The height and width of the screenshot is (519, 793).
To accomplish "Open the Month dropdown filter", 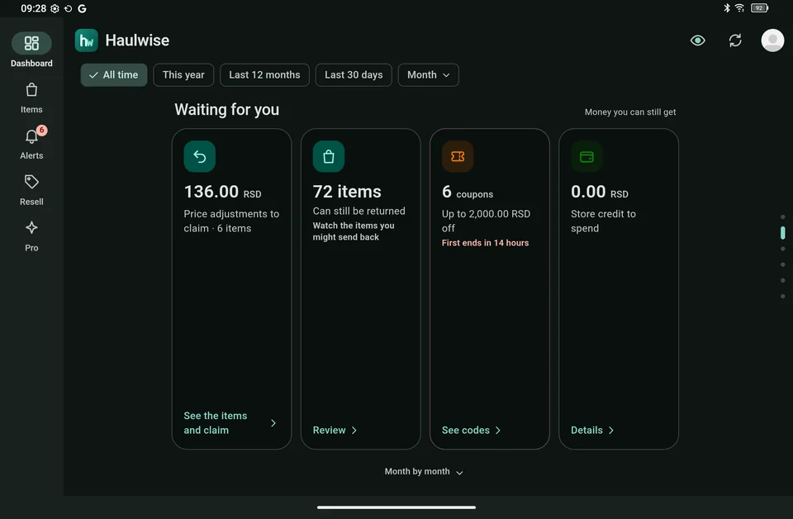I will [x=428, y=75].
